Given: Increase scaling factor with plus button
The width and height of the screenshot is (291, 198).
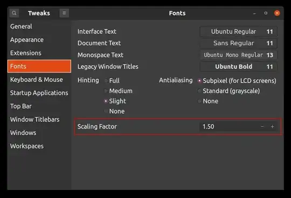Looking at the screenshot, I should click(272, 126).
